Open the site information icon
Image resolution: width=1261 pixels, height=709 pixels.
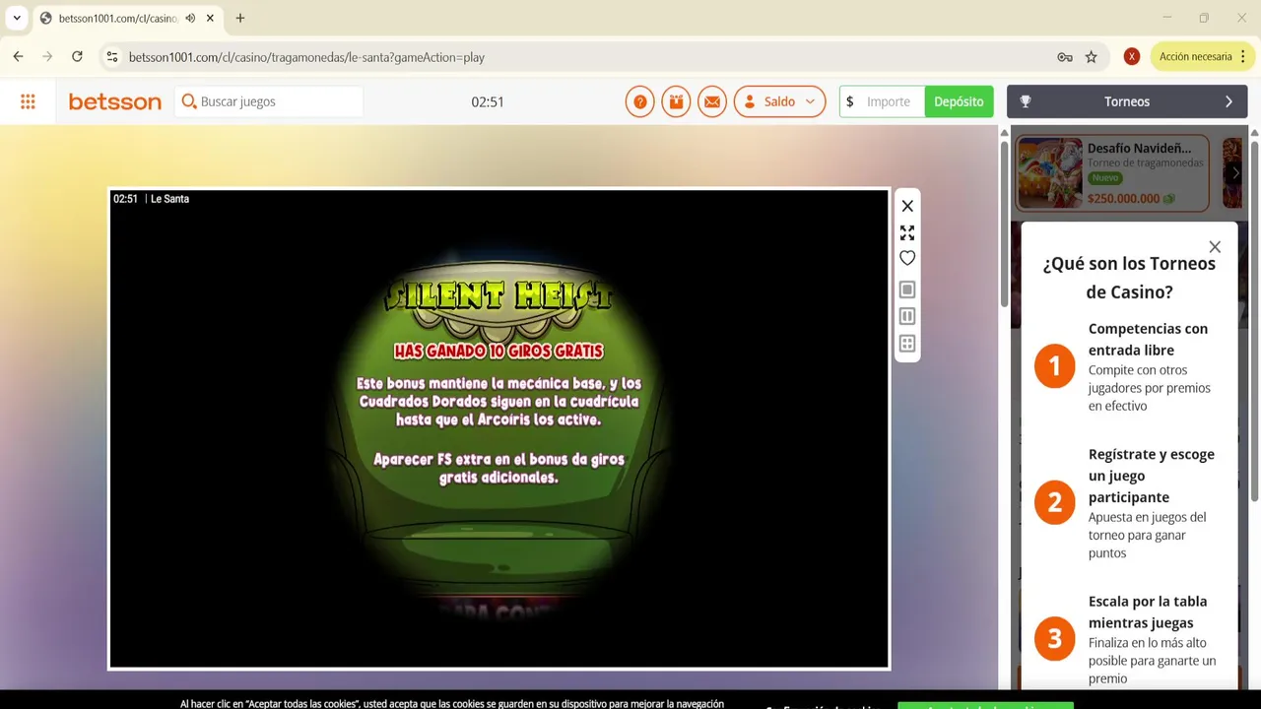[x=112, y=57]
